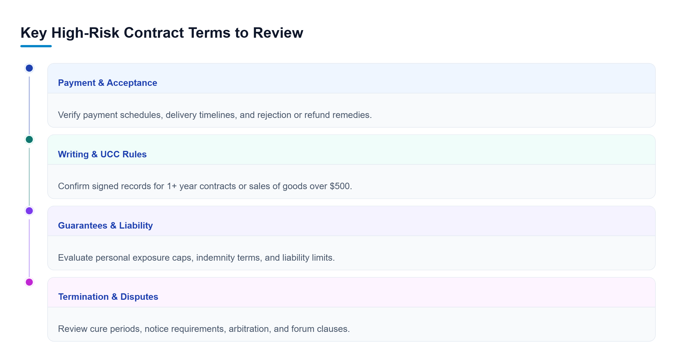The image size is (676, 362).
Task: Click the pink Termination card header band
Action: click(x=352, y=292)
